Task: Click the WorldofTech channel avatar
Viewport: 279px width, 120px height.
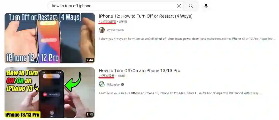Action: click(x=102, y=30)
